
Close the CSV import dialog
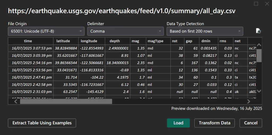[267, 4]
